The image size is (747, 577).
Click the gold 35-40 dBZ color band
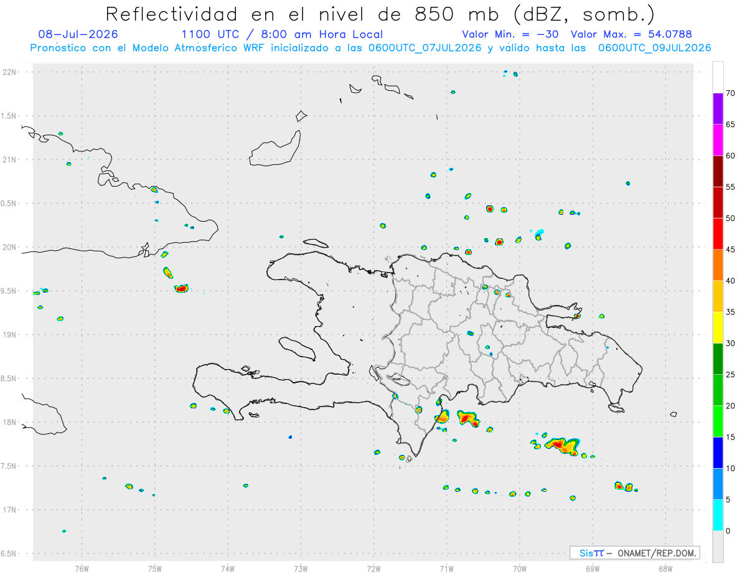718,296
